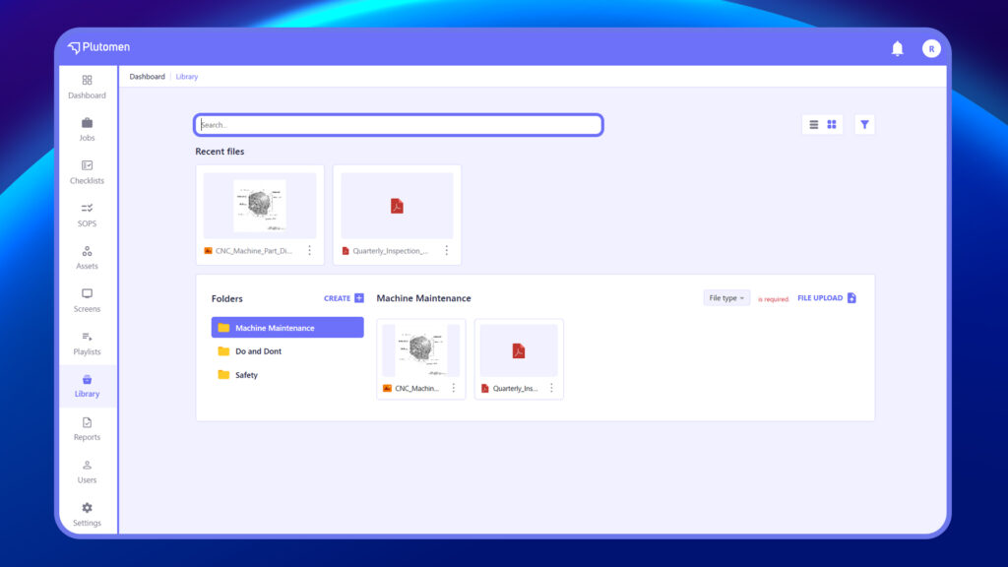Open the SOPS section
Screen dimensions: 1008x567
(87, 215)
